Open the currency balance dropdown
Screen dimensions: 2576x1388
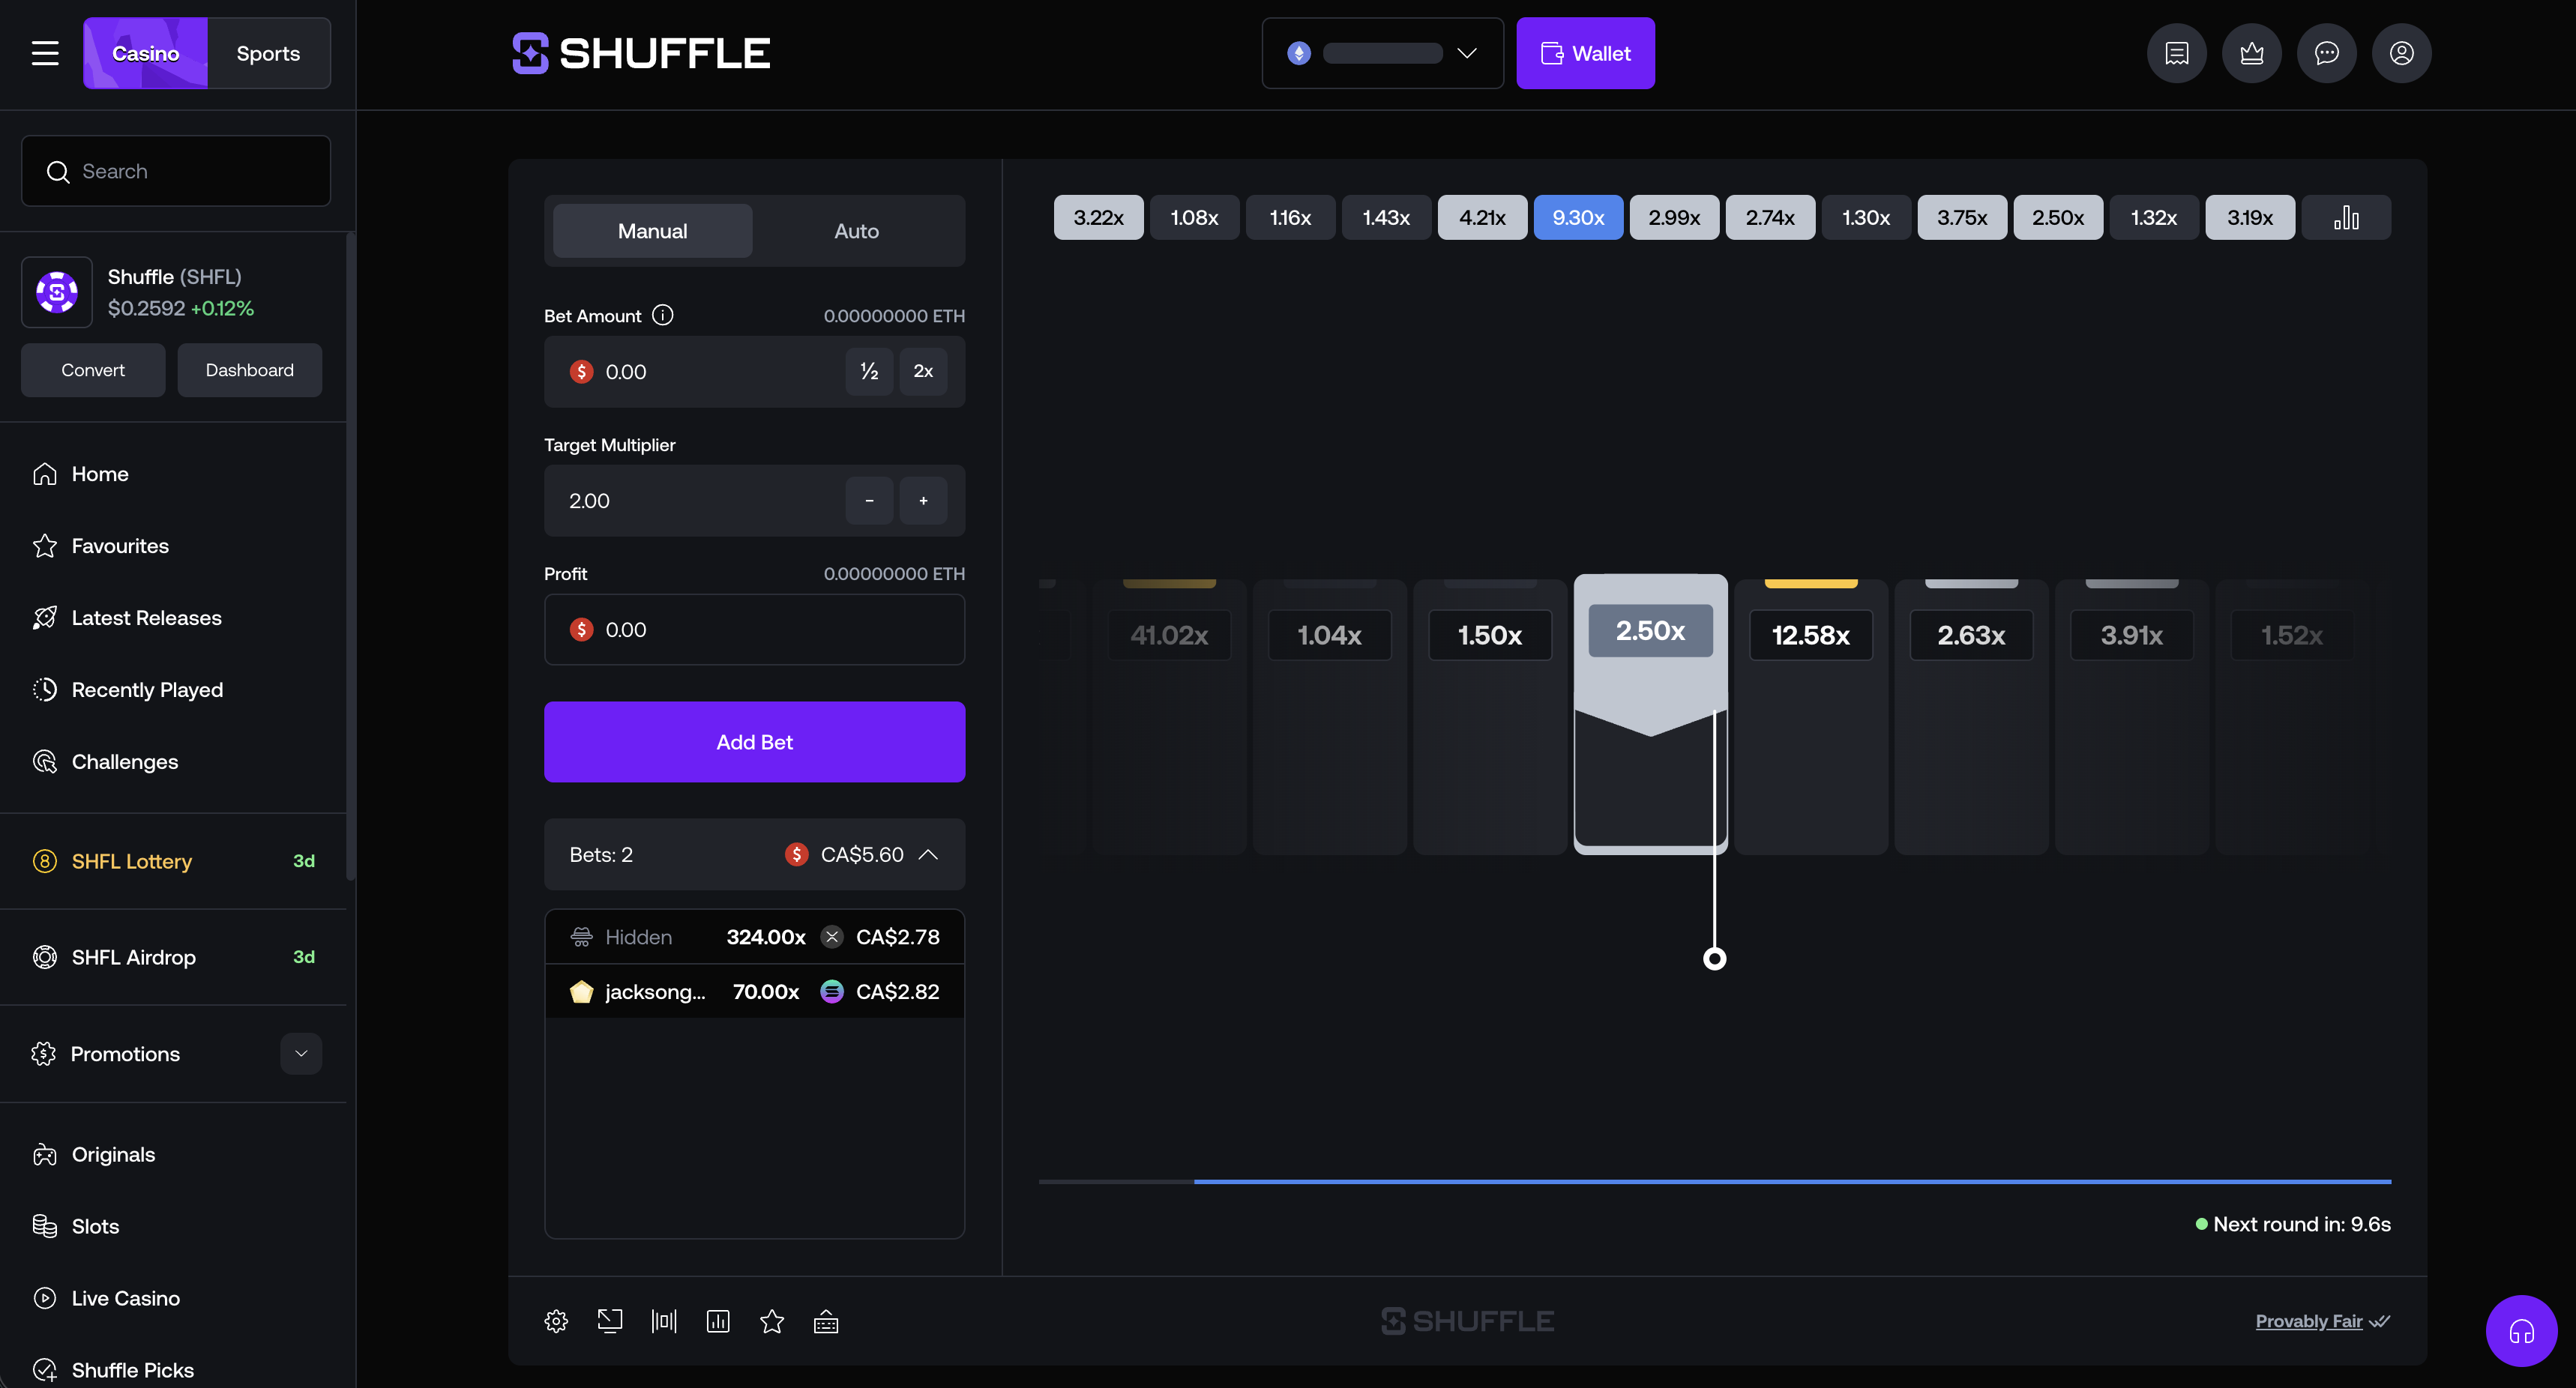tap(1382, 53)
